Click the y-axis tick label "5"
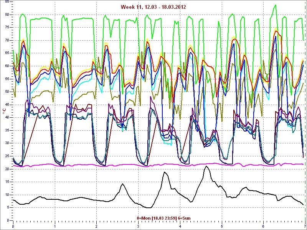 (x=8, y=207)
